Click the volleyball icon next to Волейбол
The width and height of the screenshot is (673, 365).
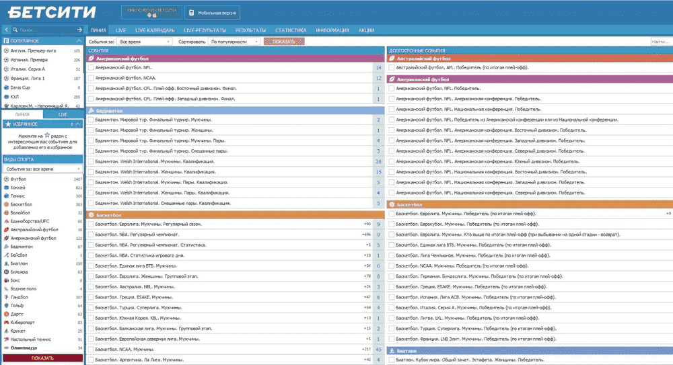(x=7, y=212)
